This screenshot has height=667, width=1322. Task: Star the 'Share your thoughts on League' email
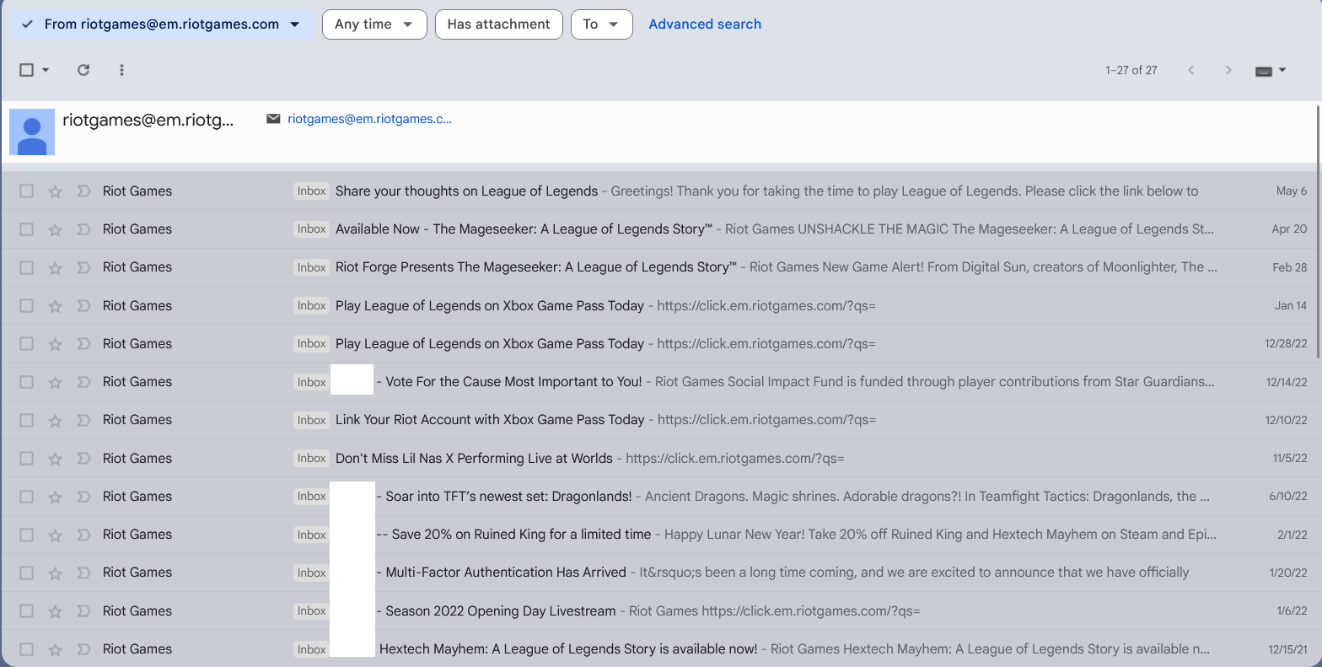(56, 191)
